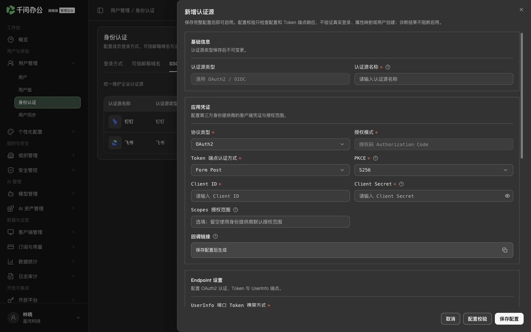Switch to the 登录方式 tab
531x332 pixels.
(113, 64)
